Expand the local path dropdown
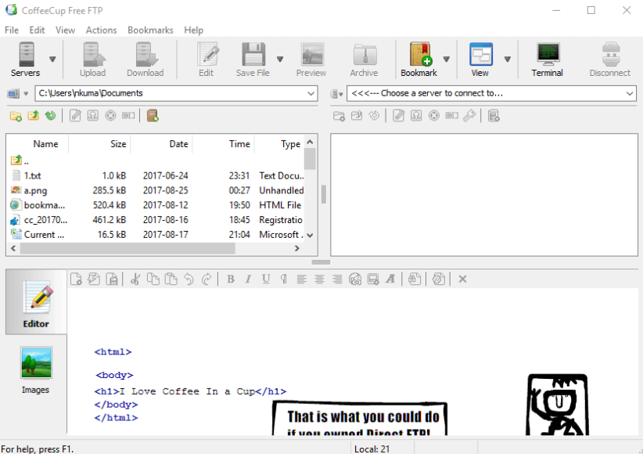This screenshot has width=643, height=454. click(x=311, y=94)
